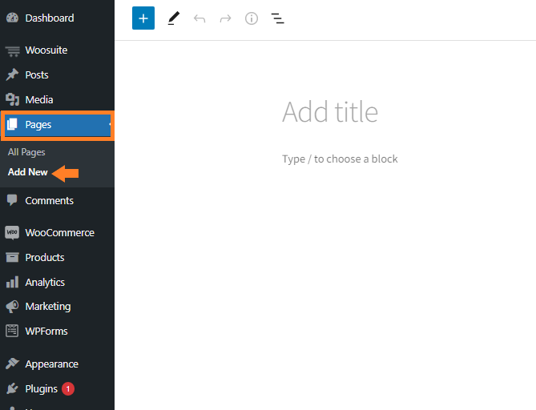Click the Products archive box icon
Viewport: 536px width, 410px height.
point(12,257)
